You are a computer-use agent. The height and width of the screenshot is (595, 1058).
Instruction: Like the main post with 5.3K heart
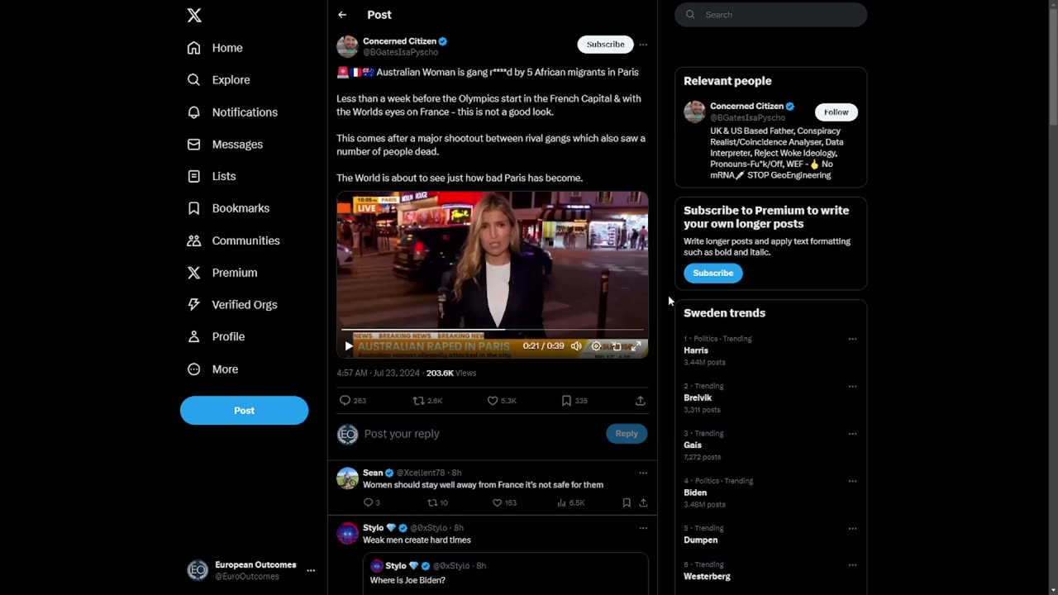coord(493,401)
